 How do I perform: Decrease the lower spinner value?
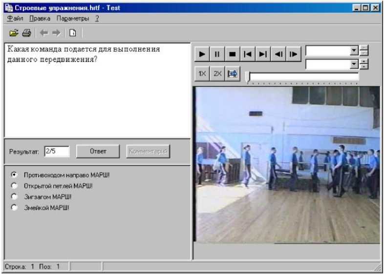point(364,67)
